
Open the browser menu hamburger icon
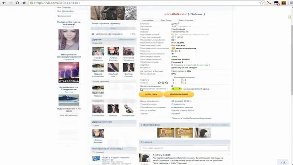coord(291,3)
